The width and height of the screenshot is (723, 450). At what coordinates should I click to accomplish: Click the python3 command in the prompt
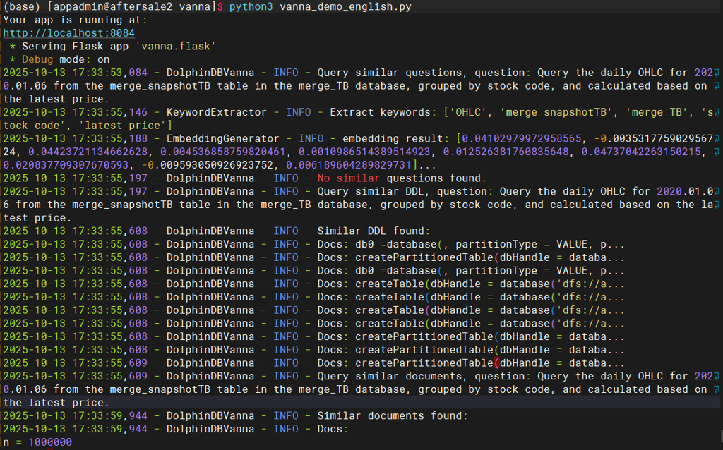coord(251,6)
